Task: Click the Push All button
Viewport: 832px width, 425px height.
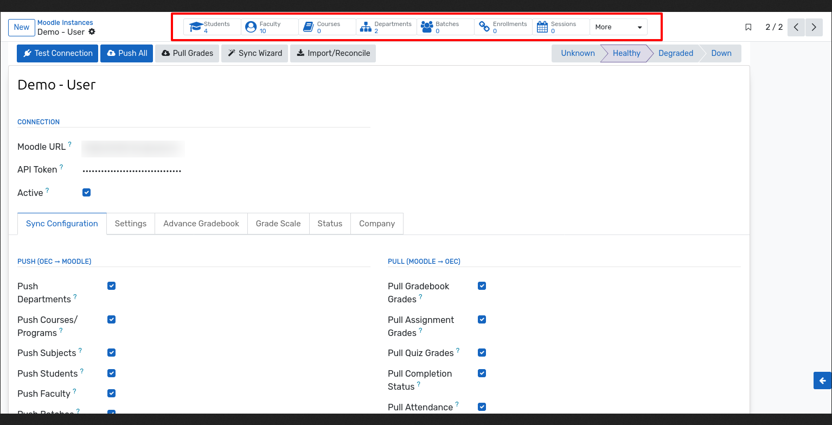Action: coord(127,53)
